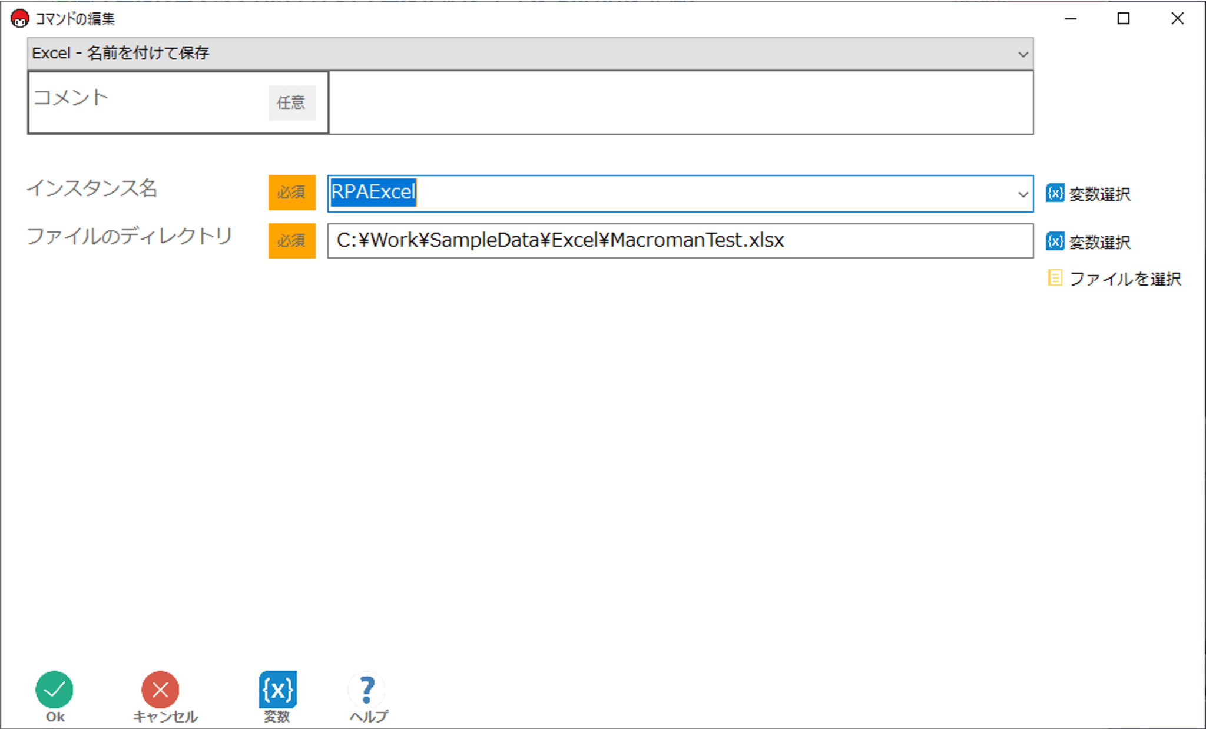The image size is (1206, 729).
Task: Click the ファイルを選択 file icon
Action: point(1055,278)
